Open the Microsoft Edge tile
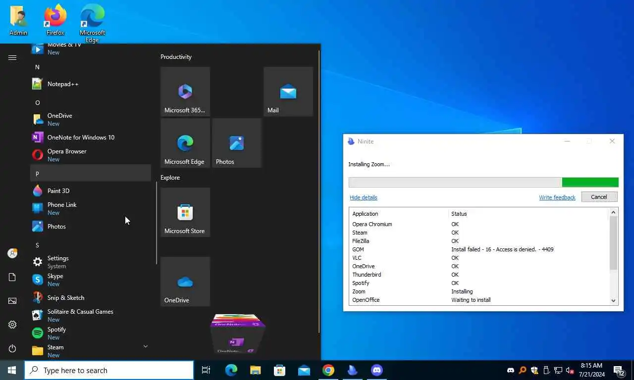The height and width of the screenshot is (380, 634). point(185,143)
